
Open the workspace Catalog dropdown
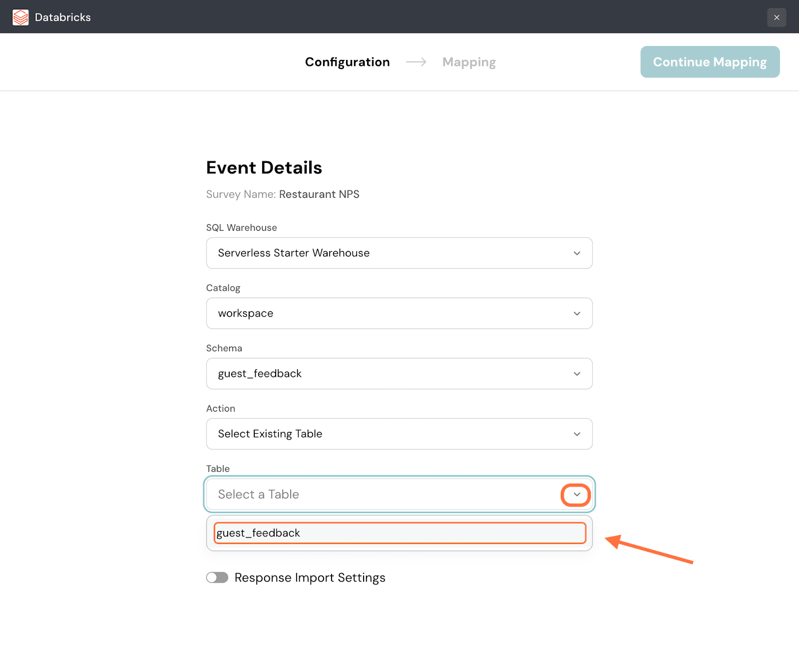pos(390,314)
